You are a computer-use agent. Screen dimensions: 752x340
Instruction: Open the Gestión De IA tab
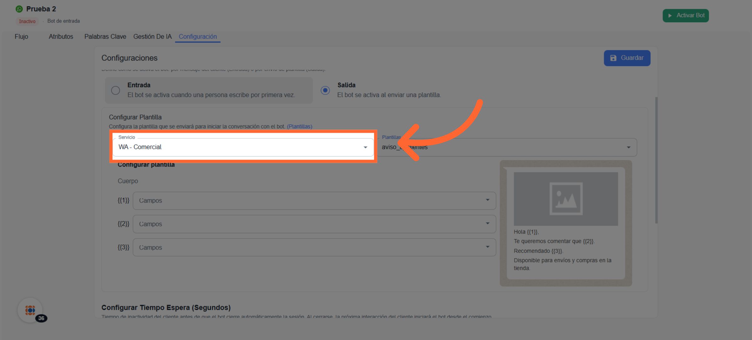[x=152, y=37]
